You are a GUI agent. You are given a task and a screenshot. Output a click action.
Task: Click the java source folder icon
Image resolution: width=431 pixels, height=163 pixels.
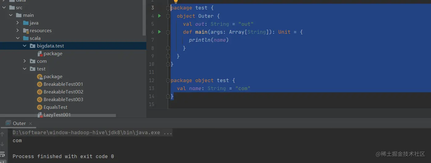pyautogui.click(x=26, y=23)
